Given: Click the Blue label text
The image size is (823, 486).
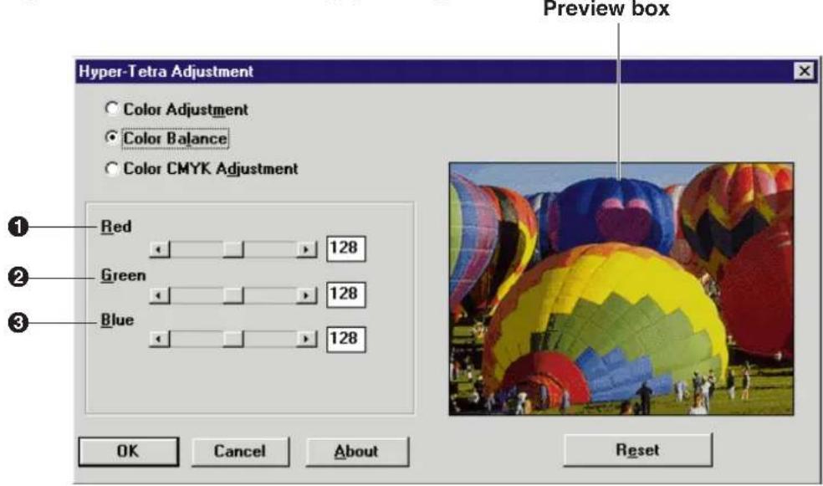Looking at the screenshot, I should click(117, 320).
